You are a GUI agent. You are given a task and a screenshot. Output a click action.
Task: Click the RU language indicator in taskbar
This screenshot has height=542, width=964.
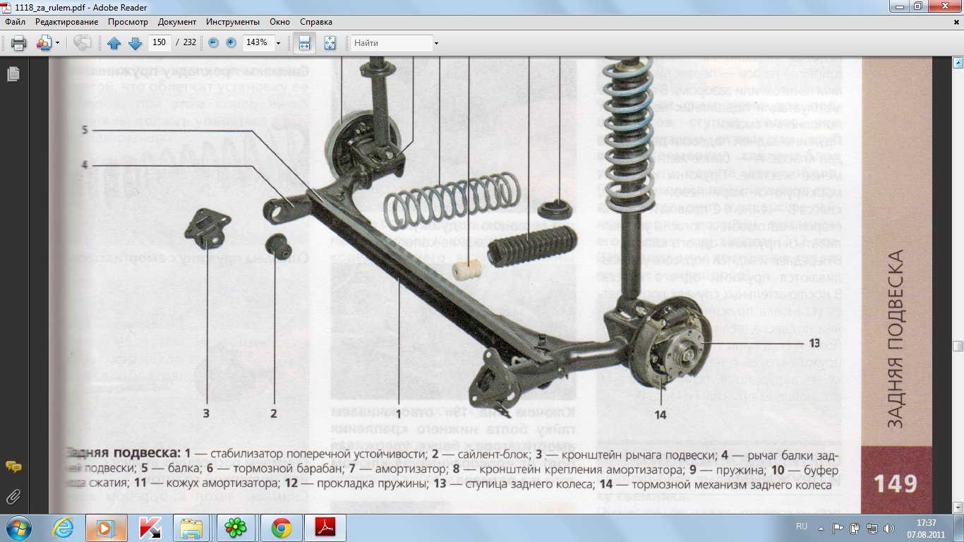pyautogui.click(x=801, y=527)
